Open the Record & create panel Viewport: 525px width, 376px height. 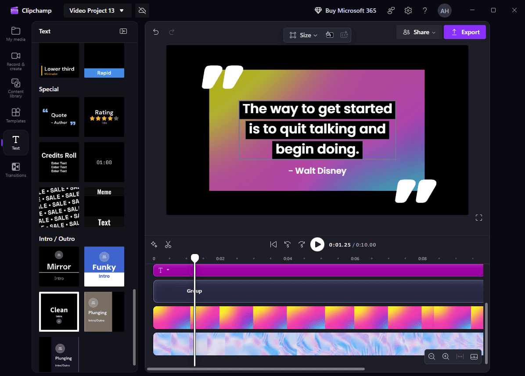pyautogui.click(x=15, y=61)
